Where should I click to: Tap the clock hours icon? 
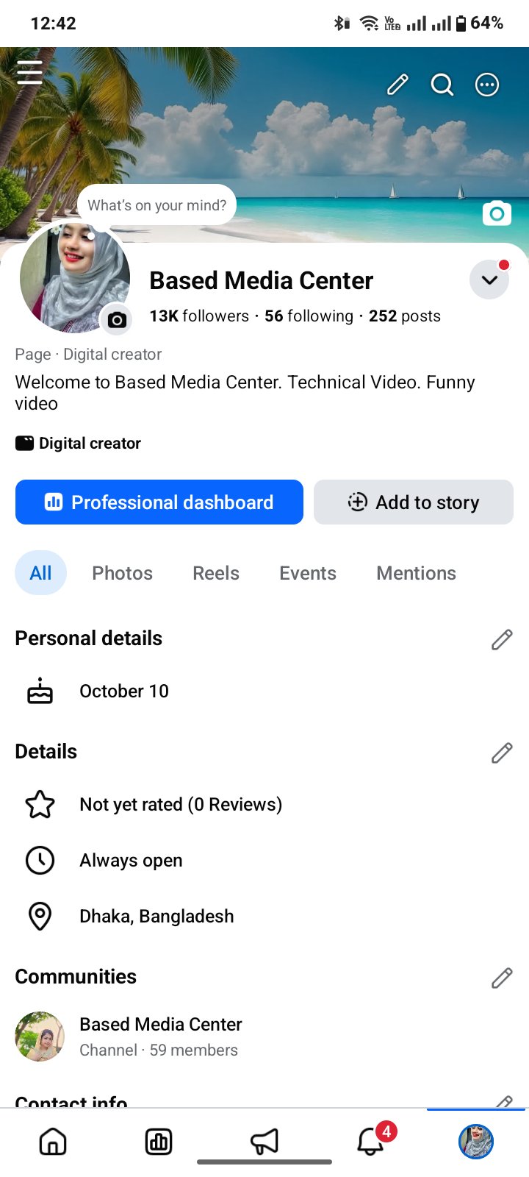(40, 861)
